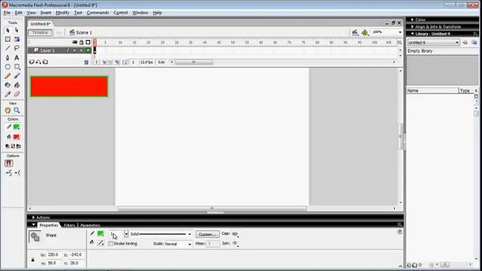Switch to the Filters tab

(69, 225)
